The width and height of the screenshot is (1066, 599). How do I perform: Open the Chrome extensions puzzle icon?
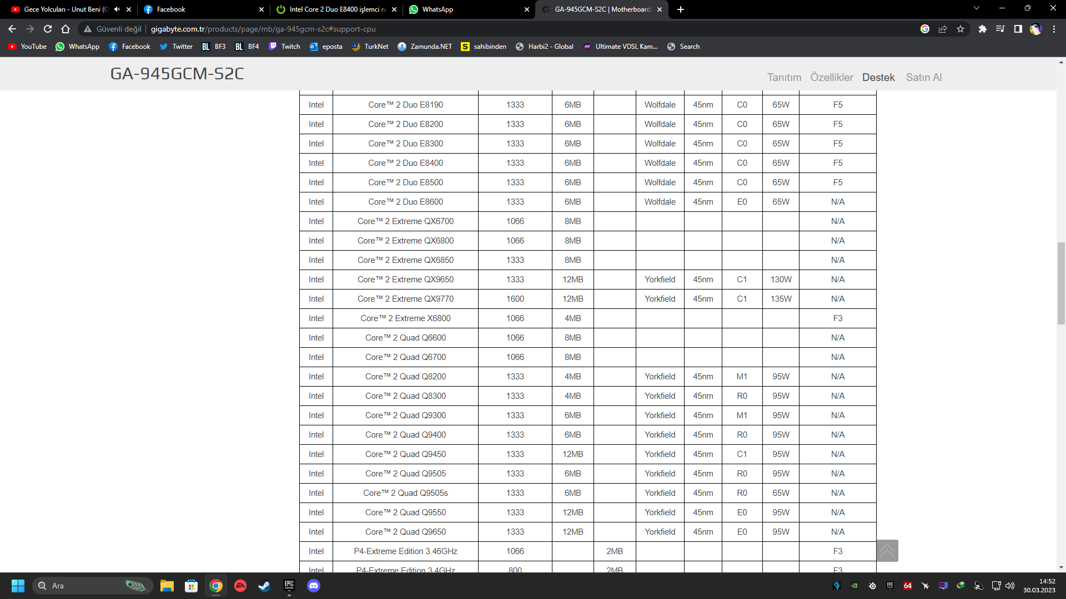tap(982, 29)
